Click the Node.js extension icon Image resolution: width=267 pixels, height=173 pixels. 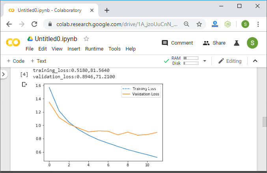tap(228, 24)
